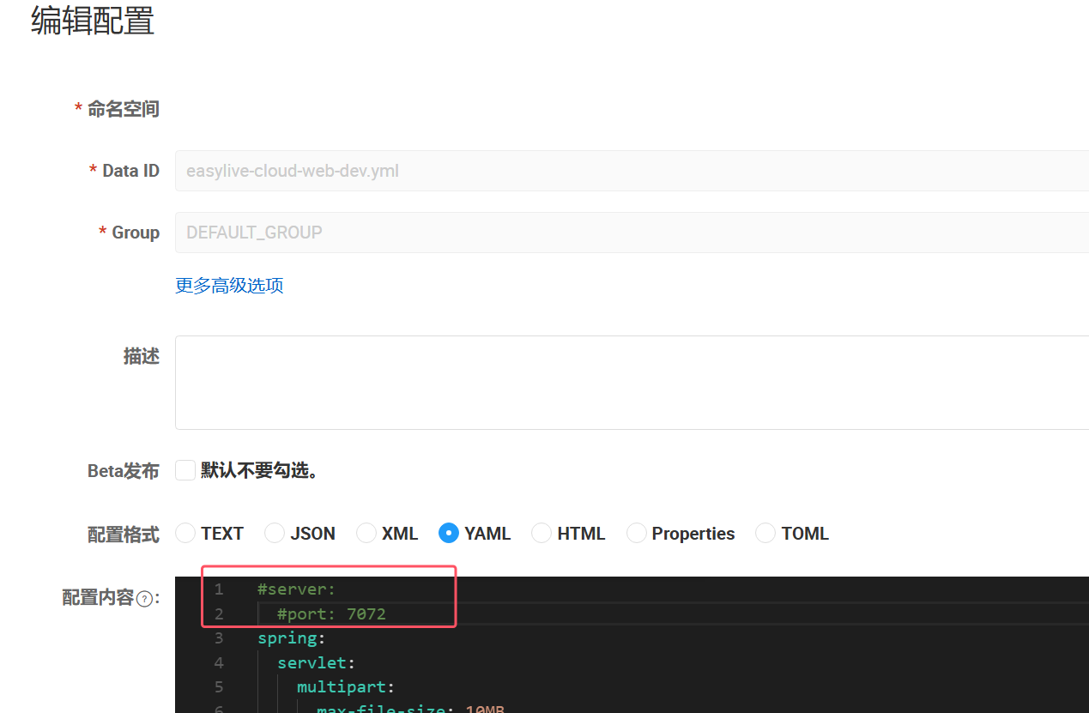Select TOML config format
1089x713 pixels.
(x=765, y=533)
